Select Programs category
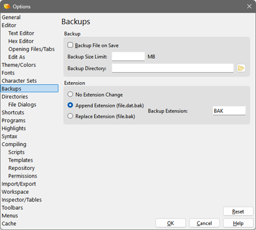Screen dimensions: 256x230 [13, 121]
